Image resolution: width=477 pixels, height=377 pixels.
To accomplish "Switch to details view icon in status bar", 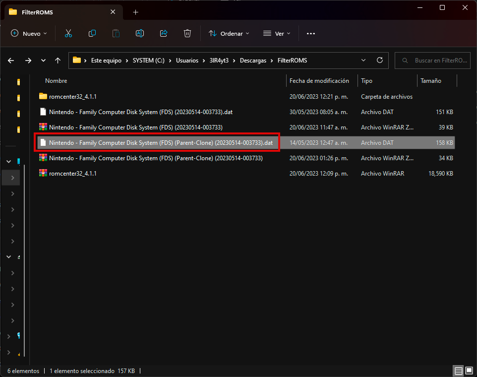I will [459, 371].
